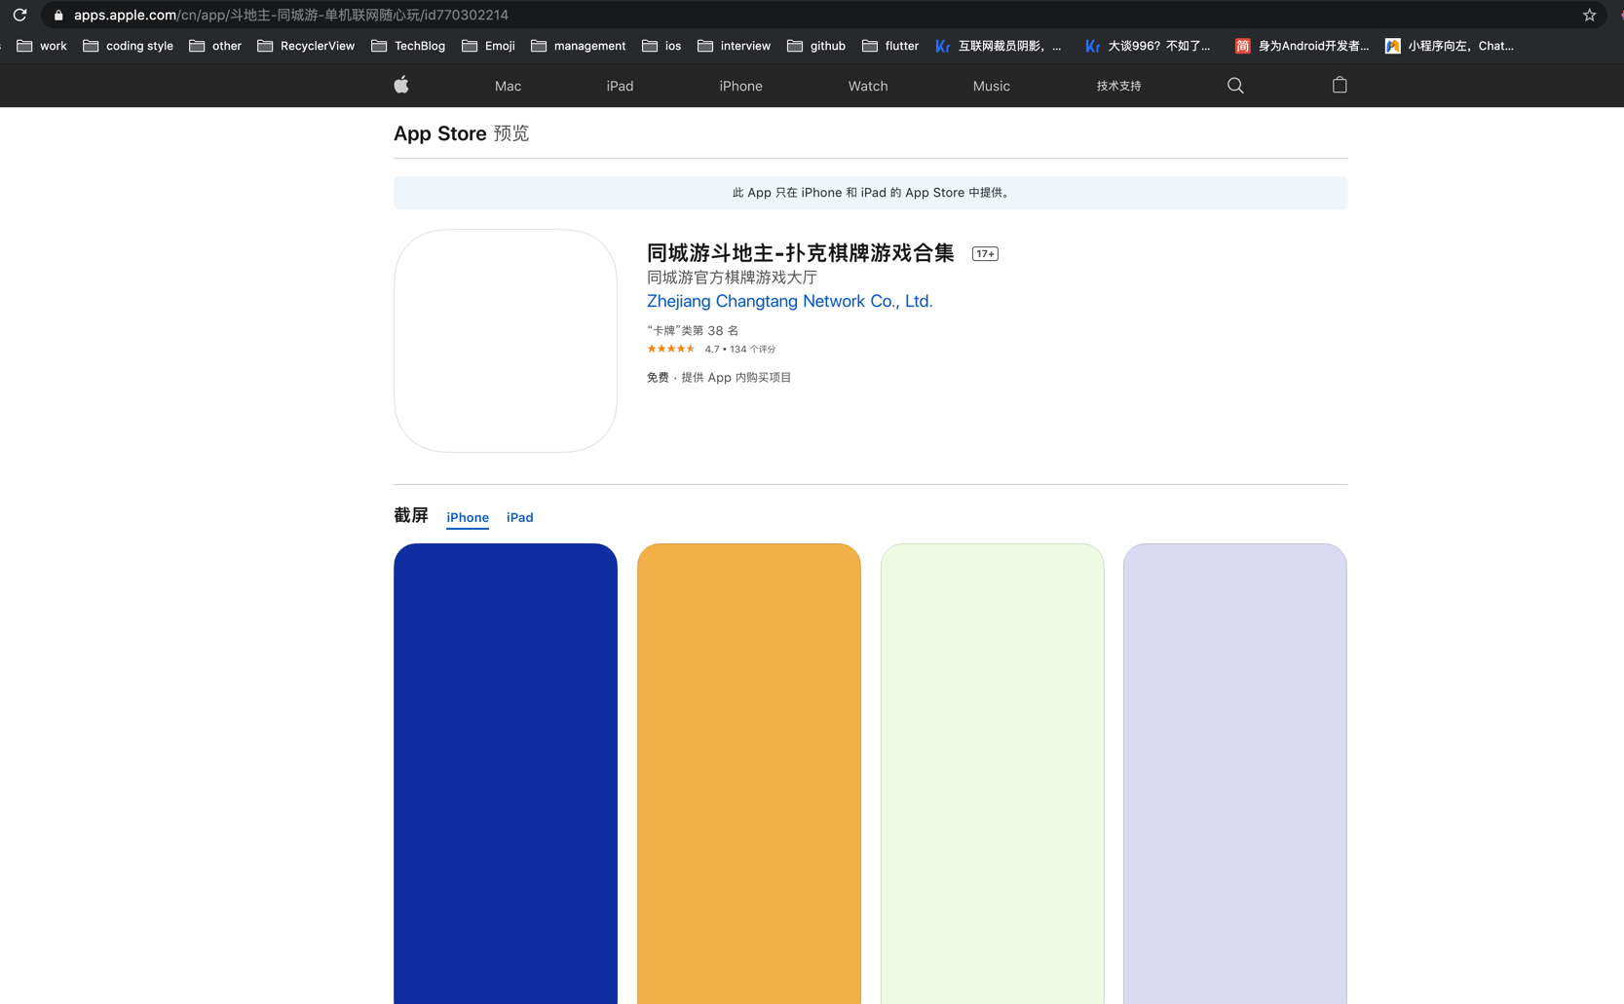Click the orange star rating

click(x=671, y=349)
